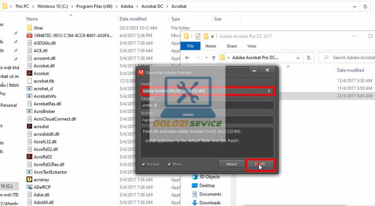Select the acrodistdll.dll file
Screen dimensions: 375x206
click(x=43, y=134)
